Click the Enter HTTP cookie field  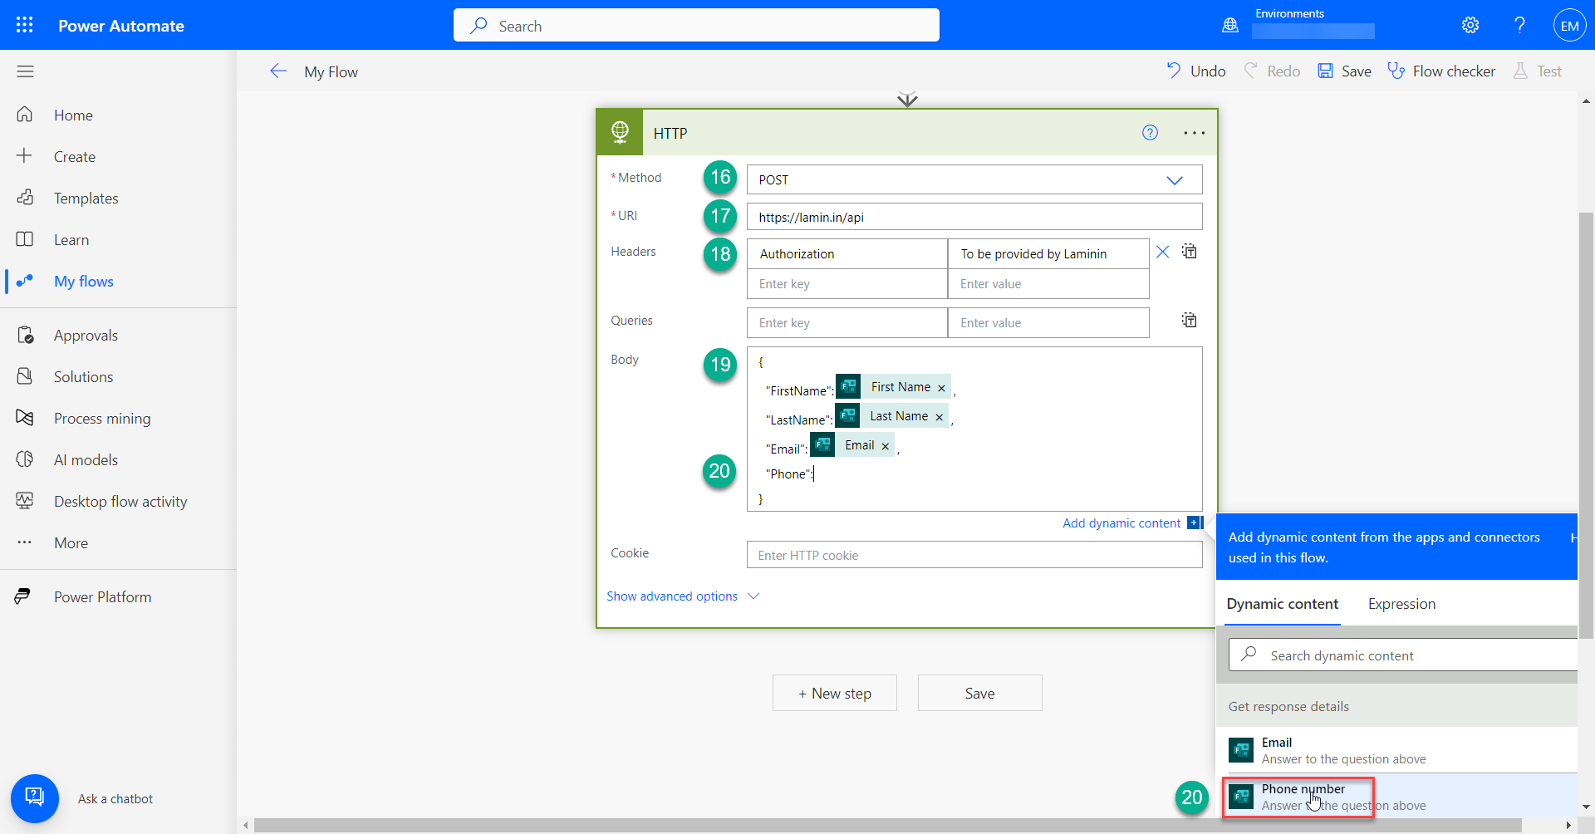pyautogui.click(x=974, y=555)
